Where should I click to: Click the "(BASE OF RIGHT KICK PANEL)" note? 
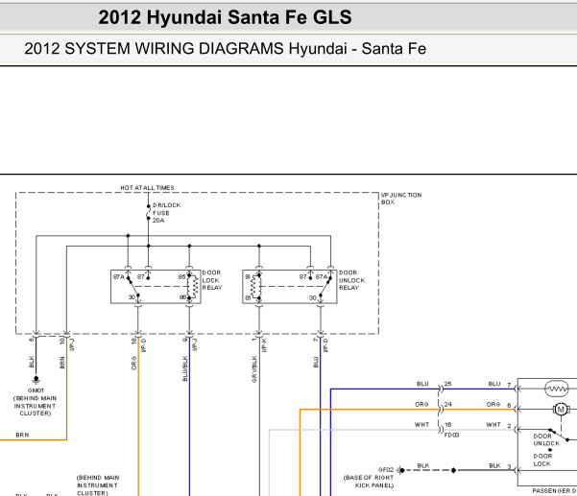tap(369, 482)
